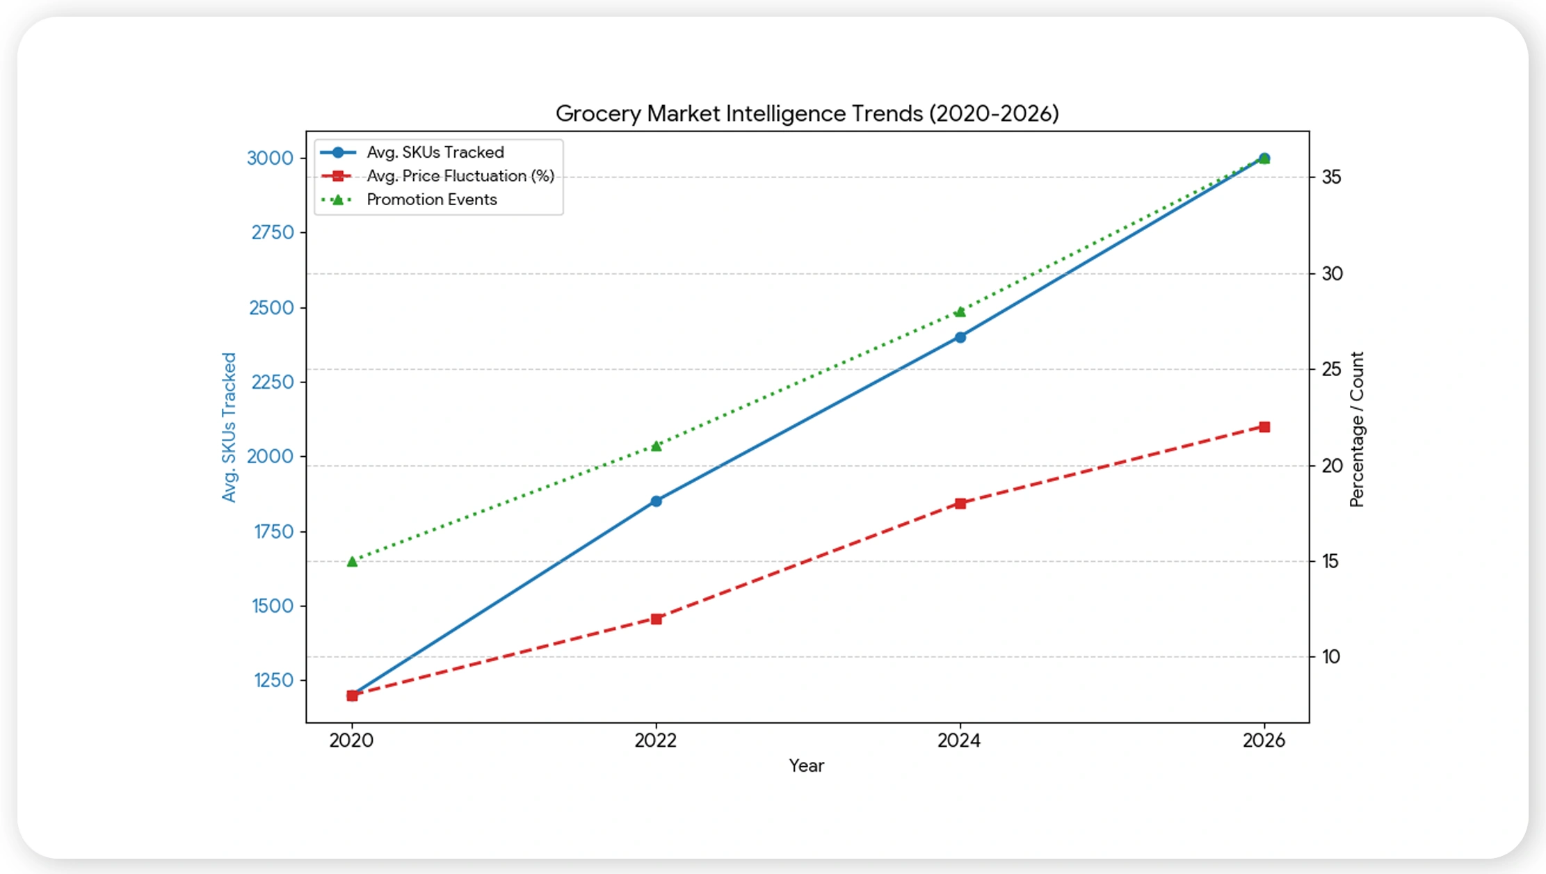Toggle the Promotion Events legend entry
The image size is (1546, 874).
pos(430,200)
